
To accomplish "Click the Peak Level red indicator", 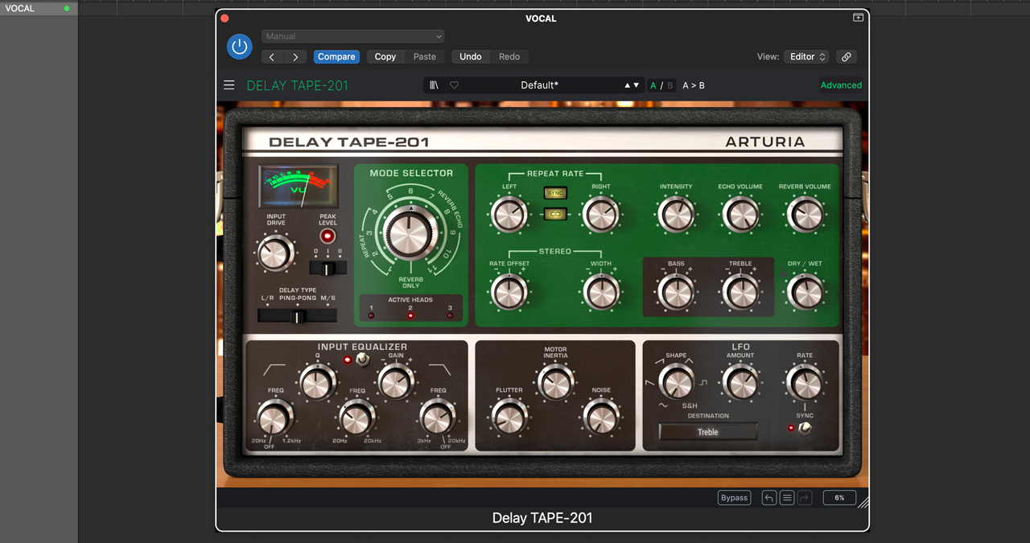I will click(328, 237).
